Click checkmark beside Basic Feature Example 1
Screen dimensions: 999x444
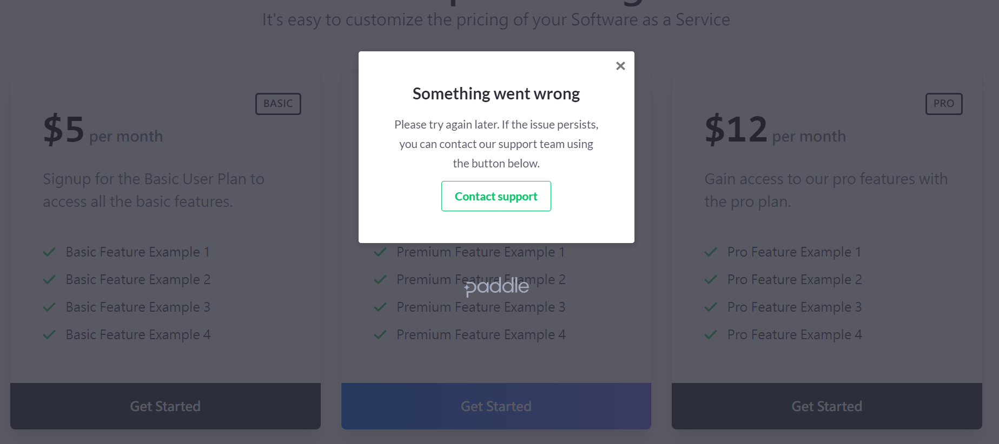point(49,252)
